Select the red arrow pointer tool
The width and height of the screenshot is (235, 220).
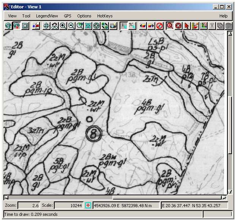pos(187,26)
